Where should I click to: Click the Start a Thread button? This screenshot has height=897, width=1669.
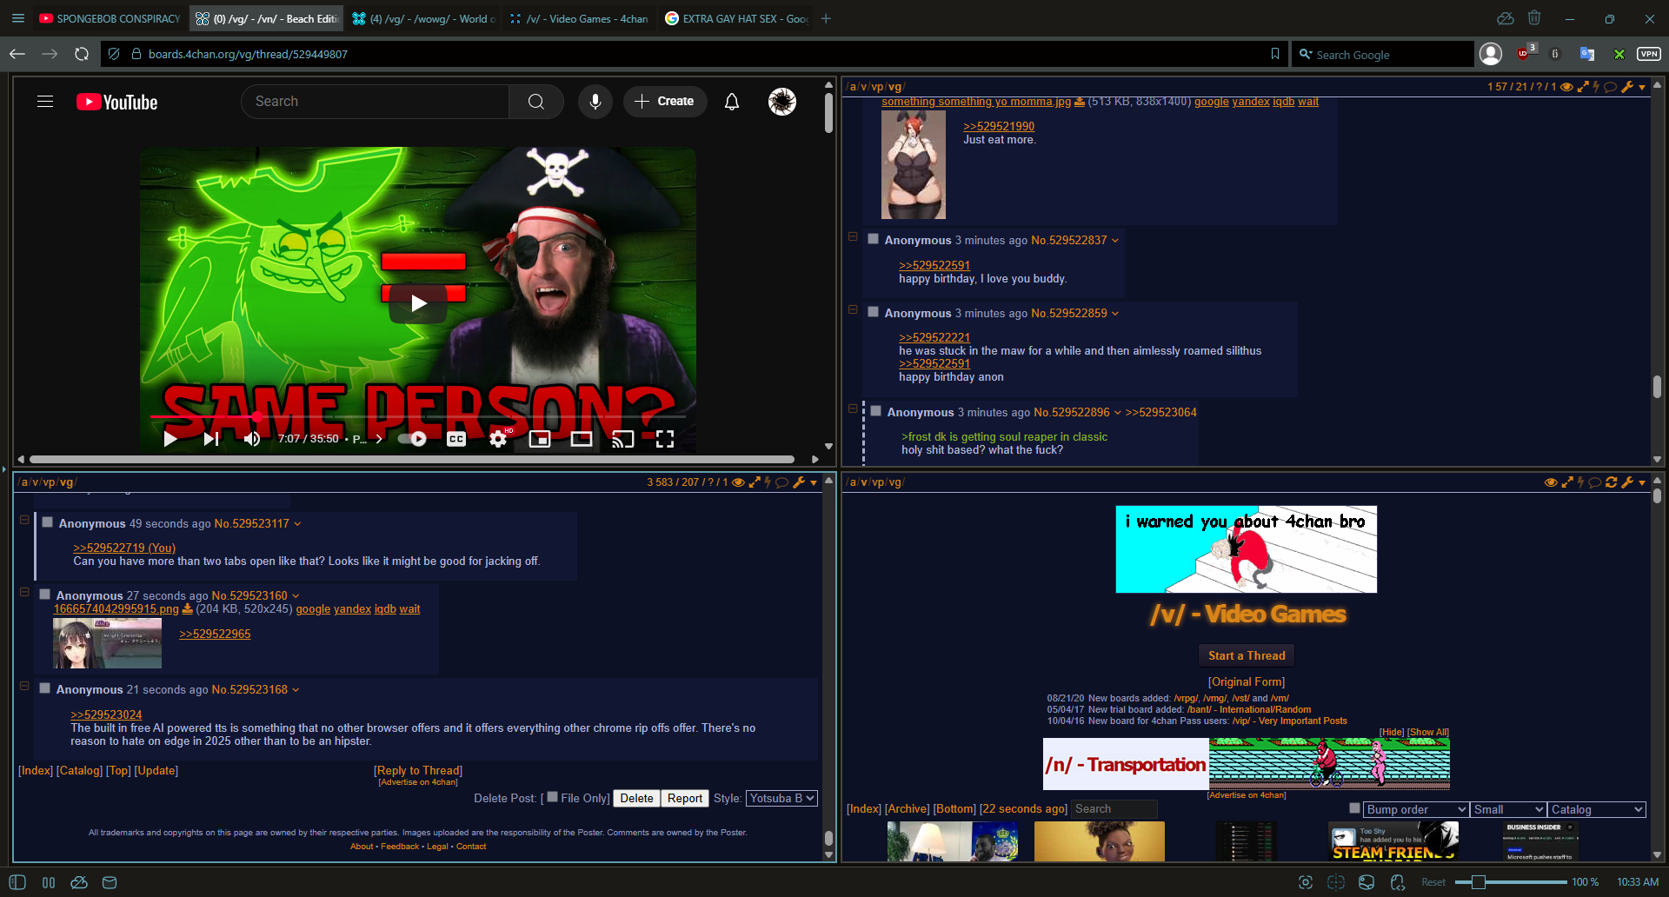pos(1247,655)
